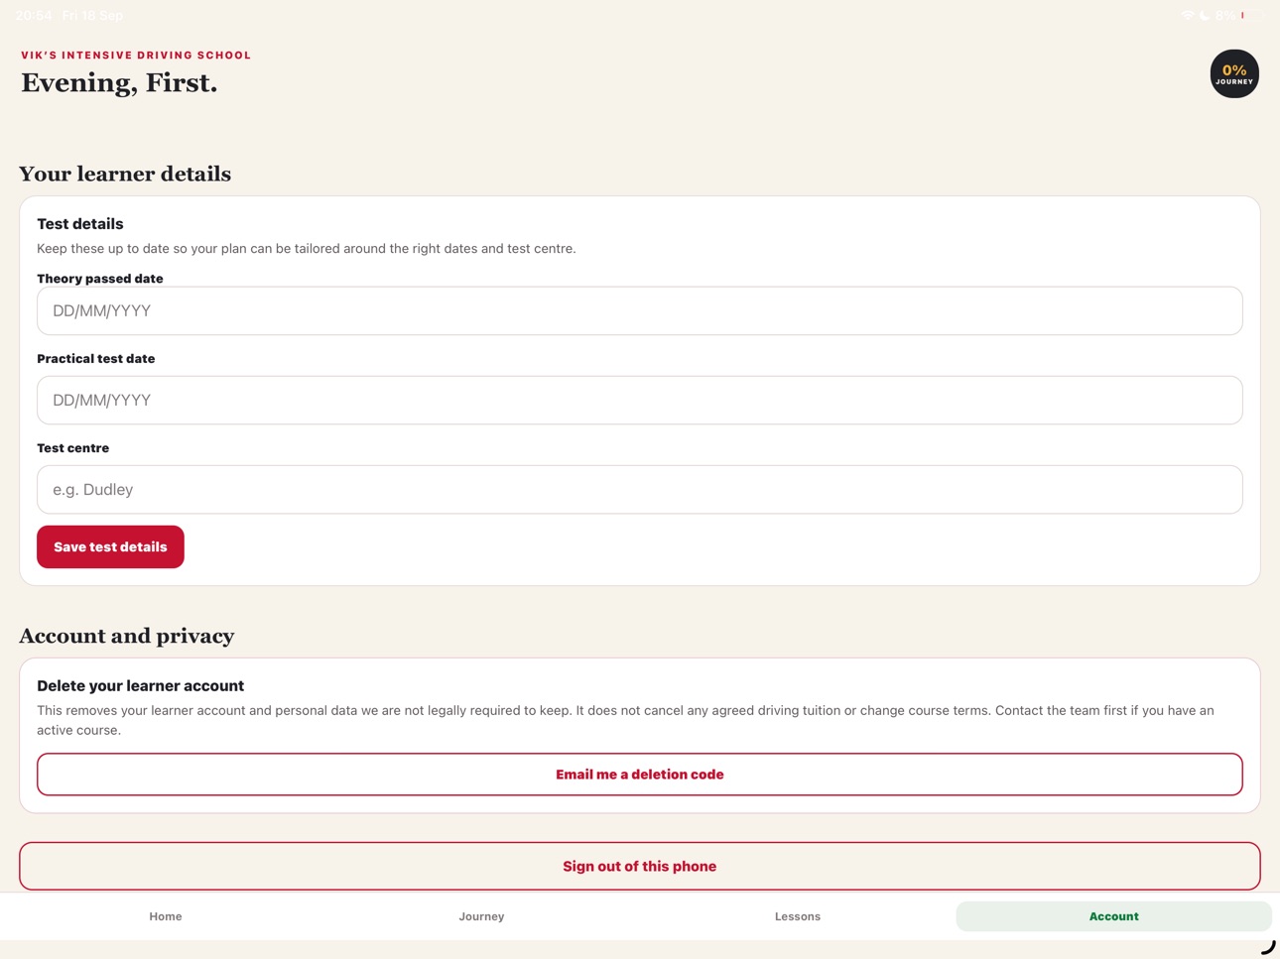Click the "This removes your learner account" paragraph

click(x=625, y=720)
